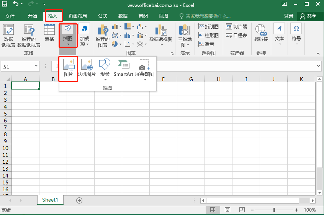Add a new sheet with plus button
Viewport: 324px width, 215px height.
(x=79, y=200)
